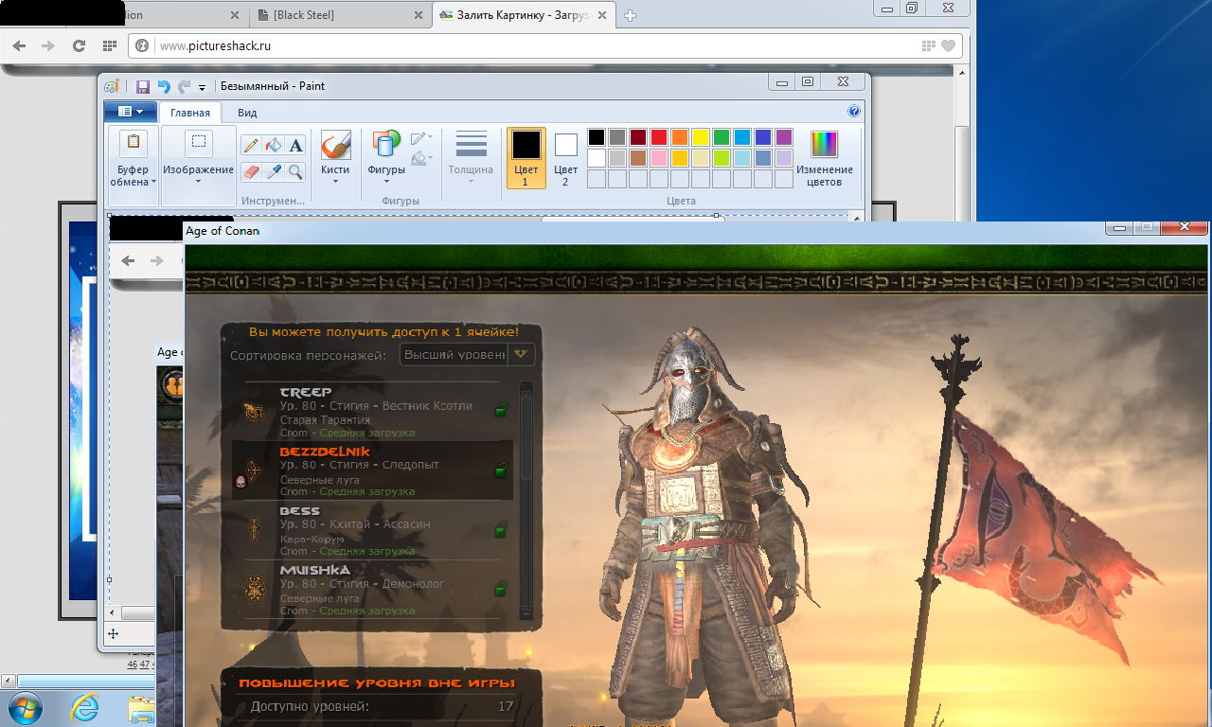Switch to the [Black Steel] browser tab
Screen dimensions: 1212x727
(333, 15)
